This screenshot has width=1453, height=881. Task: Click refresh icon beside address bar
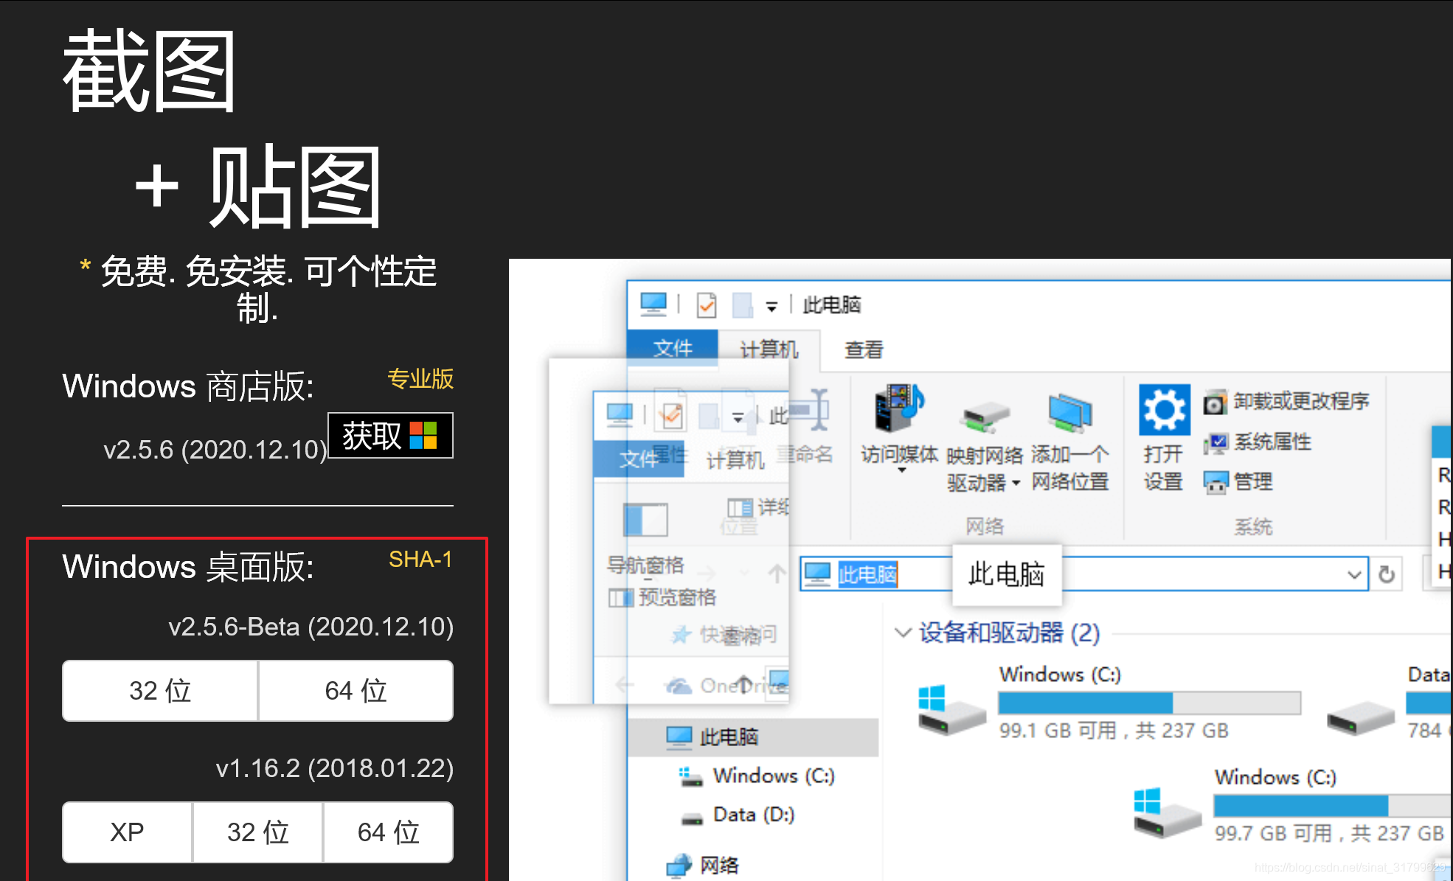(1387, 574)
